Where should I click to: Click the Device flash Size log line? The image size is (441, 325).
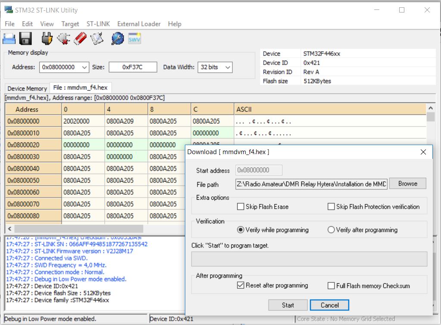58,293
